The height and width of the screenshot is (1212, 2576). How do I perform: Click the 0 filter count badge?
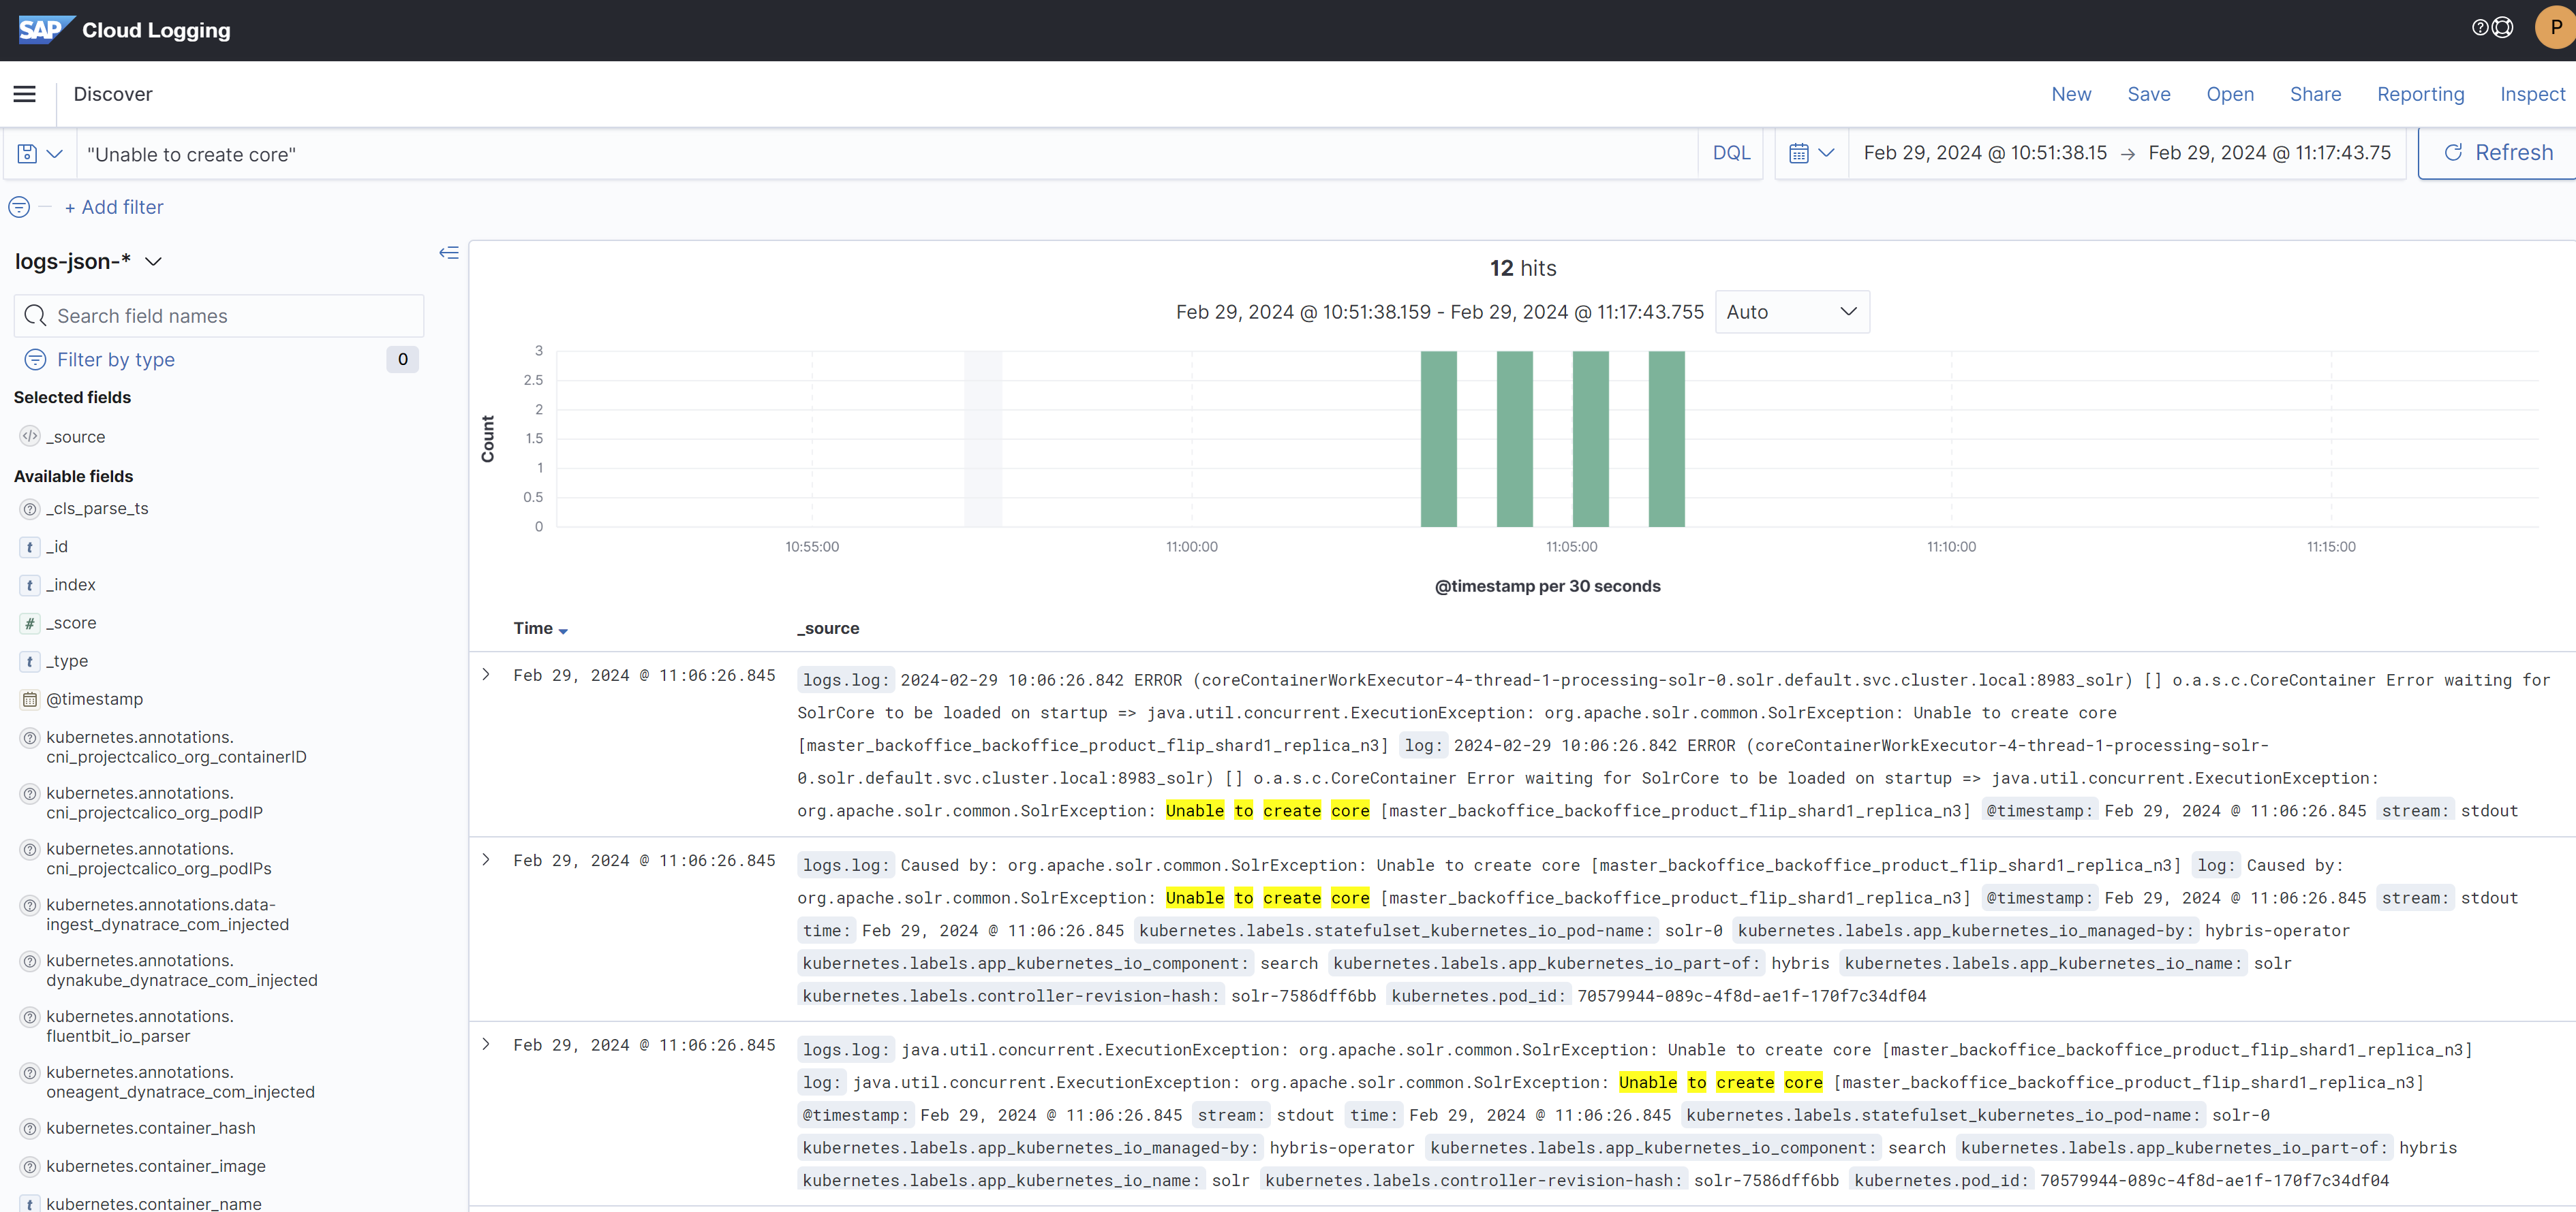point(402,360)
